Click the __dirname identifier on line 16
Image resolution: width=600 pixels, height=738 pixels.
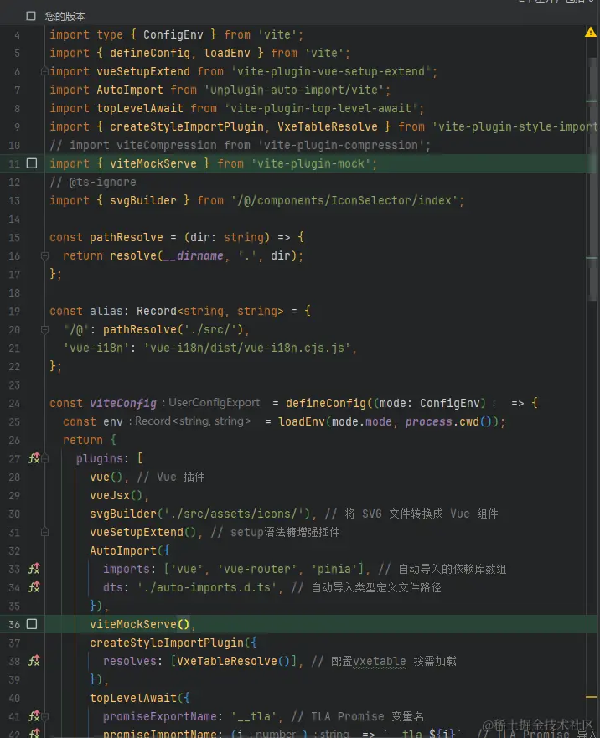(x=193, y=255)
